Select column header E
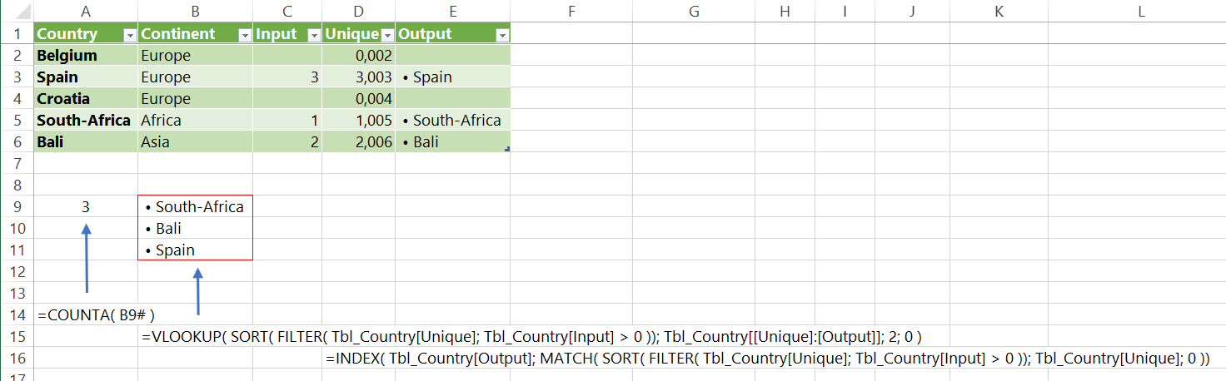This screenshot has height=381, width=1226. [452, 11]
